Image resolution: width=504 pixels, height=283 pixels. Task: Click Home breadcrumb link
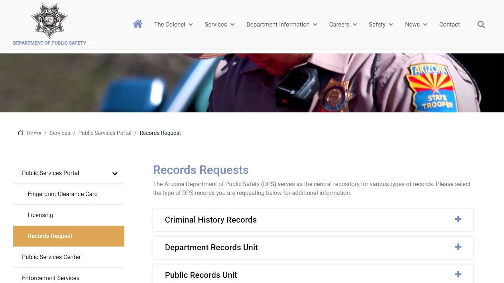(34, 133)
